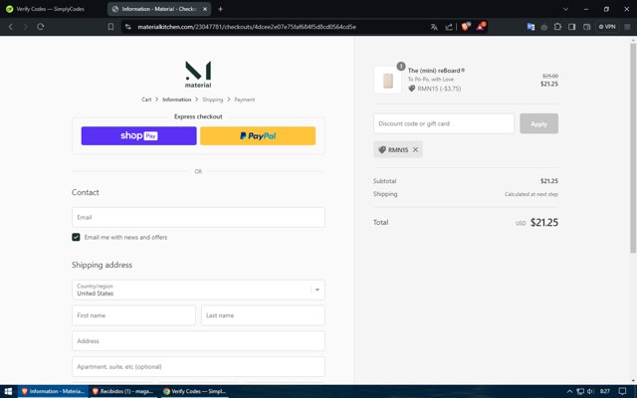Click The (mini) reBoard product thumbnail
This screenshot has width=637, height=398.
pyautogui.click(x=387, y=80)
